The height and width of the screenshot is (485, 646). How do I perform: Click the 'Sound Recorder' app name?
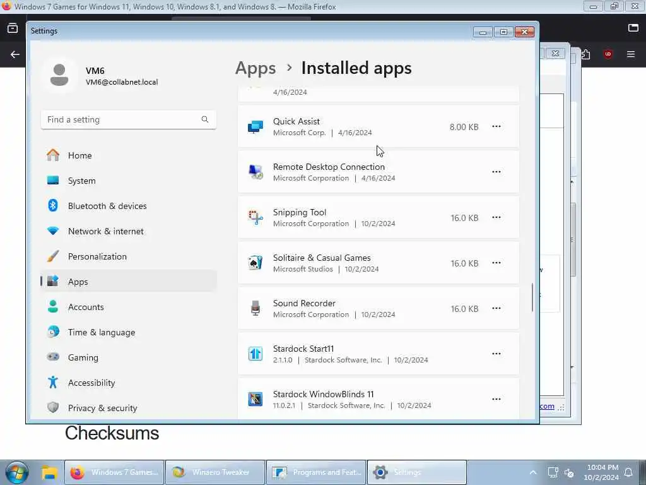304,303
